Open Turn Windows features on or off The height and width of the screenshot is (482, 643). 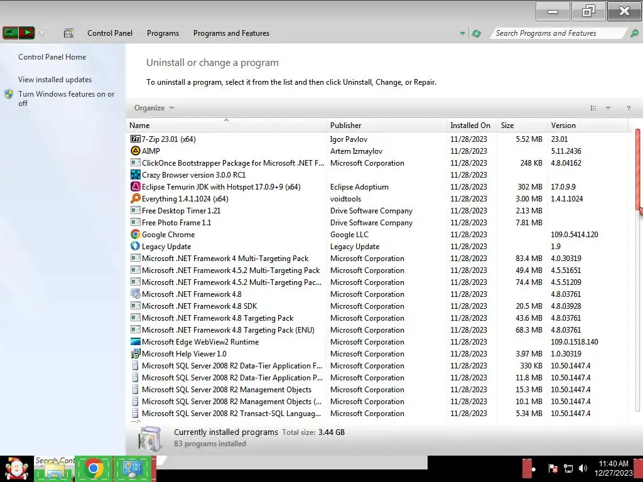point(66,99)
